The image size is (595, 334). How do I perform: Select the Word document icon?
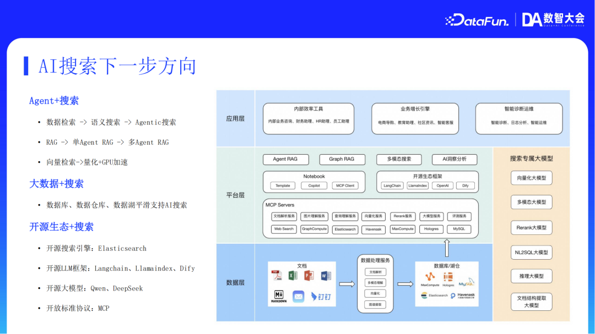(x=326, y=275)
